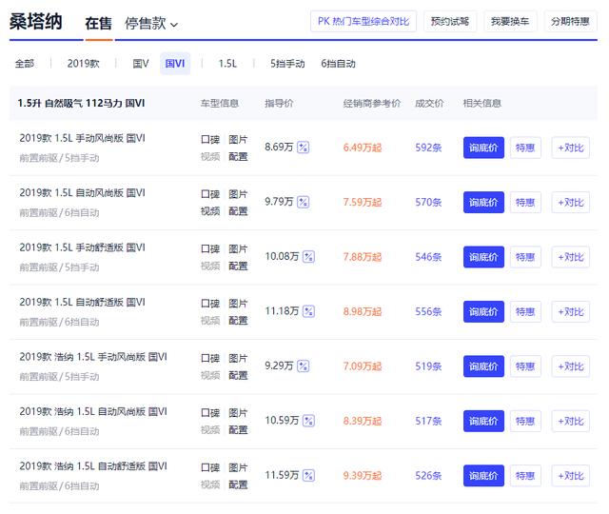The height and width of the screenshot is (514, 609).
Task: Add 浩纳 自动风尚版 to 对比
Action: [571, 421]
